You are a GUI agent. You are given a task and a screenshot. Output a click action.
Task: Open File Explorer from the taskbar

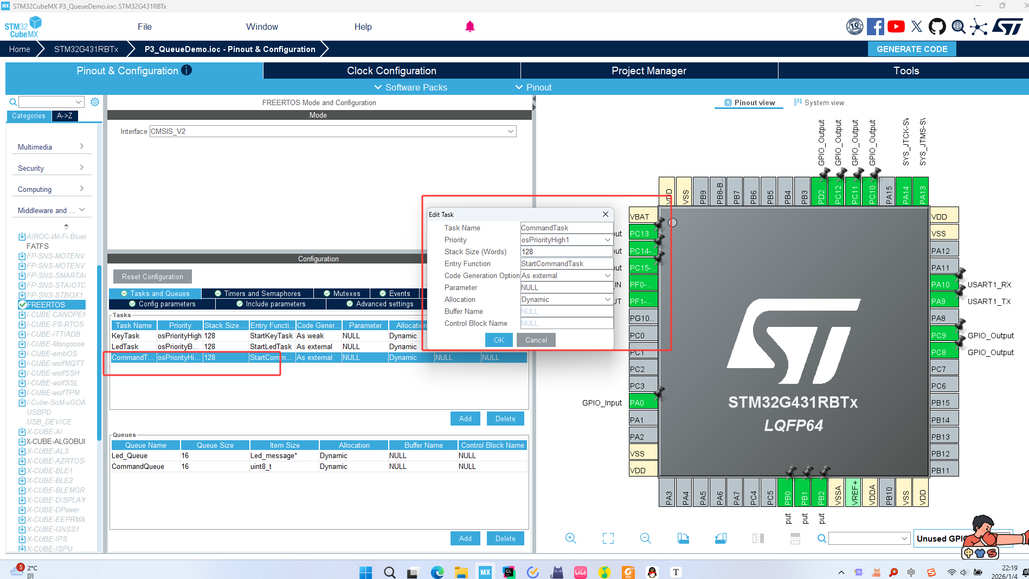[x=461, y=572]
